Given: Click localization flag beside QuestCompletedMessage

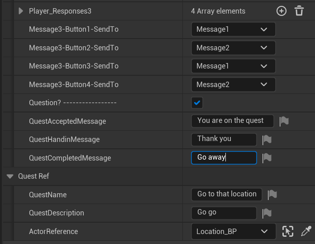Looking at the screenshot, I should pyautogui.click(x=267, y=158).
